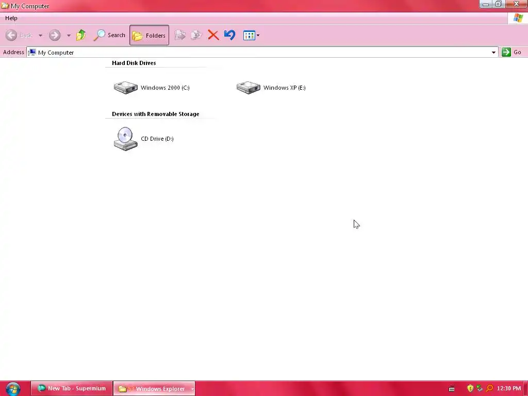Switch to New Tab - Supermium taskbar button
The width and height of the screenshot is (528, 396).
(71, 388)
